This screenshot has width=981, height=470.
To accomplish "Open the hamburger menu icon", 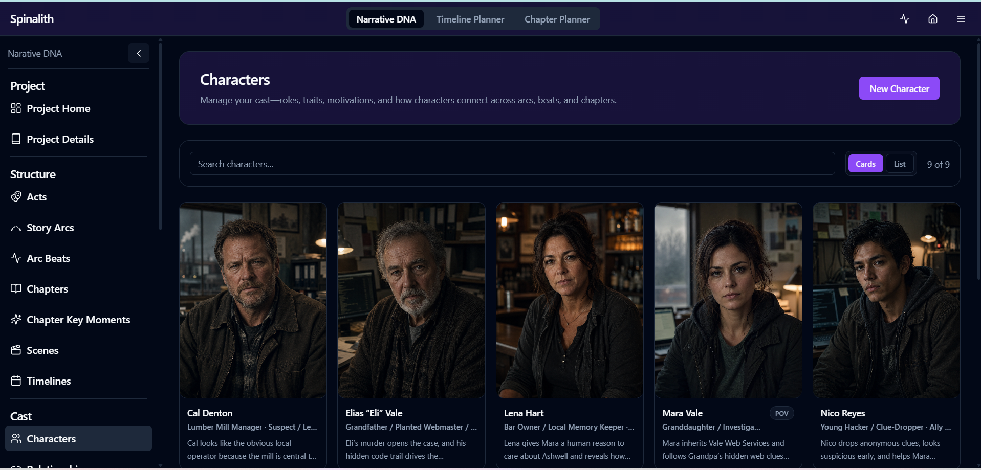I will tap(961, 19).
